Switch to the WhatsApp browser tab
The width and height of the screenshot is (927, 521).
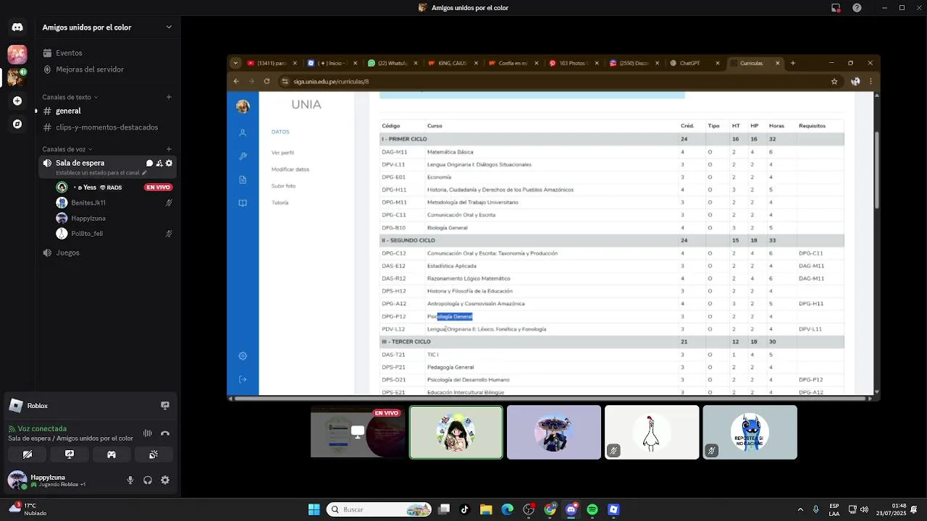tap(392, 63)
